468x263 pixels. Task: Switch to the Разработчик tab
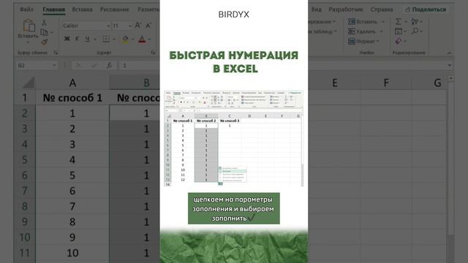pos(346,9)
